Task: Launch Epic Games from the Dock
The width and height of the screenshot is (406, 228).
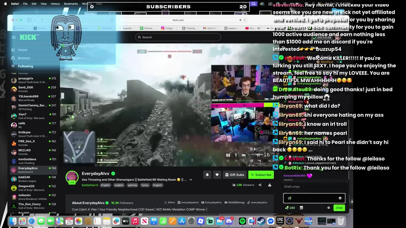Action: [280, 221]
